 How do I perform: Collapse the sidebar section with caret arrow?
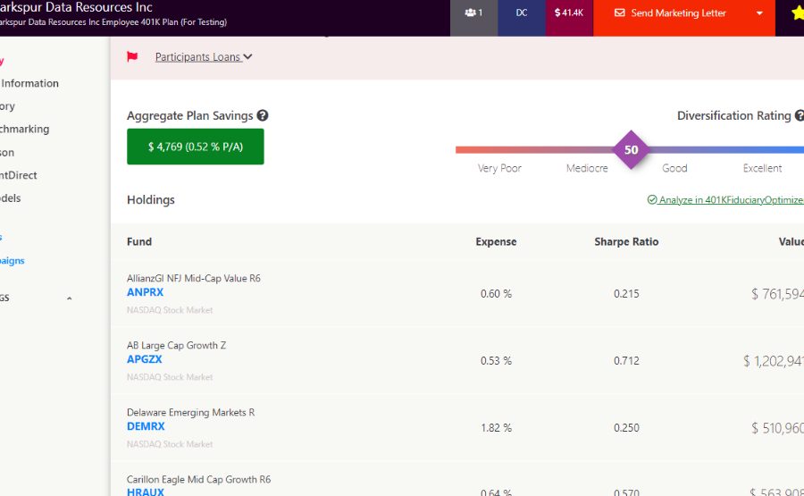click(70, 298)
